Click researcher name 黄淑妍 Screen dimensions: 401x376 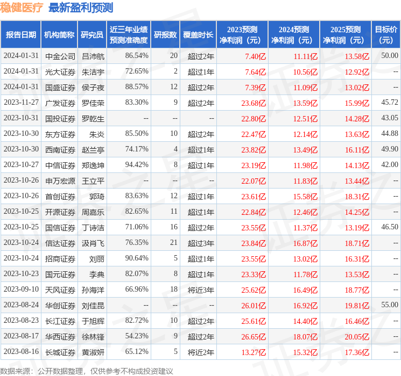point(93,352)
